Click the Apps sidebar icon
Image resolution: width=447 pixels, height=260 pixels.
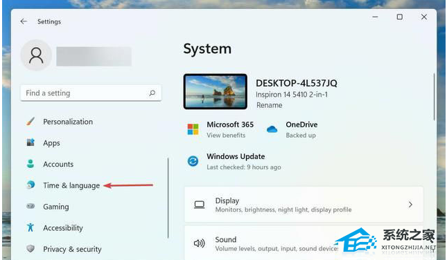click(x=30, y=142)
